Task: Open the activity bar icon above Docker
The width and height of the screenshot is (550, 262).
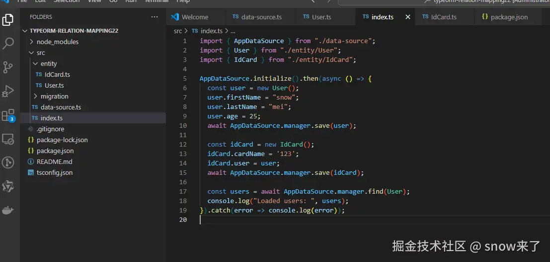Action: pos(8,186)
